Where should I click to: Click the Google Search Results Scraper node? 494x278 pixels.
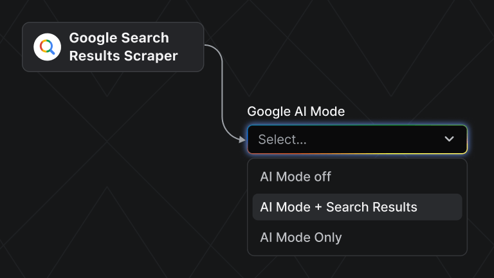click(113, 47)
